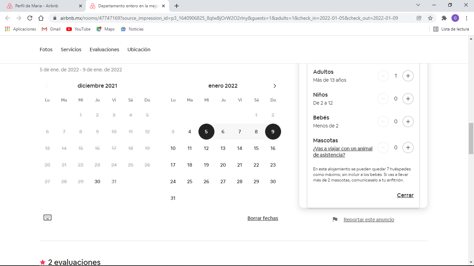This screenshot has width=474, height=266.
Task: Open Chrome extensions puzzle icon
Action: [x=444, y=18]
